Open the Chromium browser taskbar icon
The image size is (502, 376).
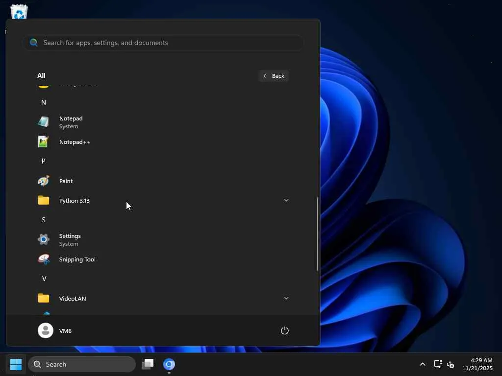coord(169,364)
